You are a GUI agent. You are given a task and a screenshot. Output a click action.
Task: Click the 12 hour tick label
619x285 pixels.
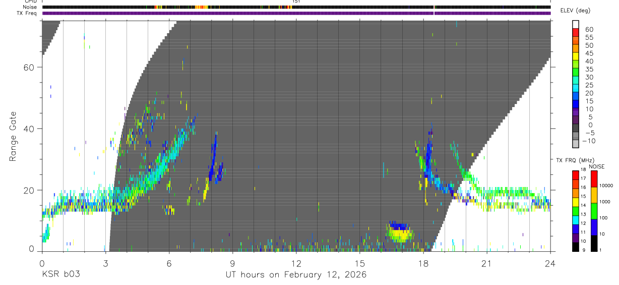pyautogui.click(x=296, y=263)
